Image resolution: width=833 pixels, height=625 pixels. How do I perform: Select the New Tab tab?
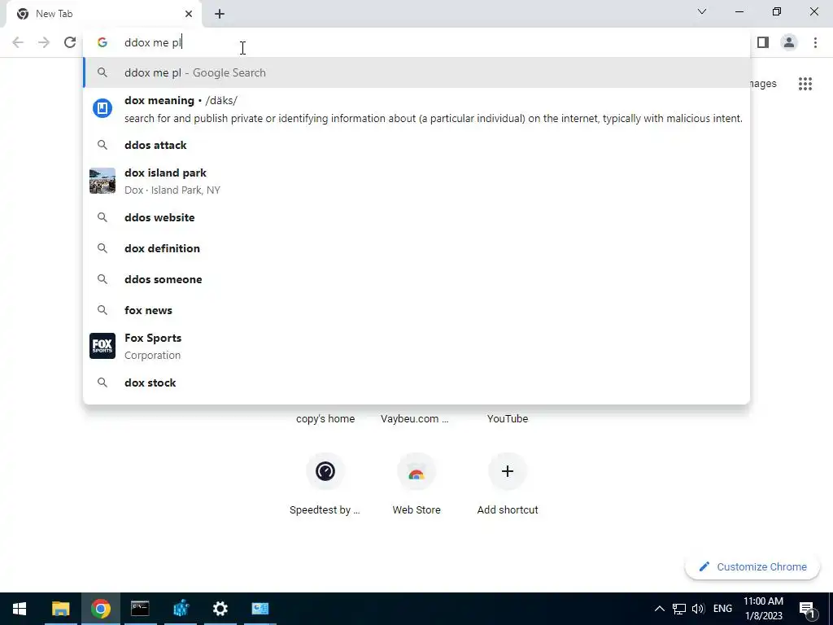(104, 14)
